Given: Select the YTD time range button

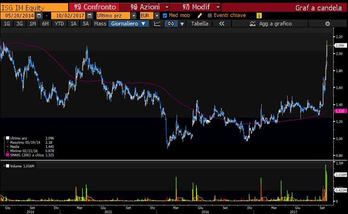Looking at the screenshot, I should [x=59, y=24].
